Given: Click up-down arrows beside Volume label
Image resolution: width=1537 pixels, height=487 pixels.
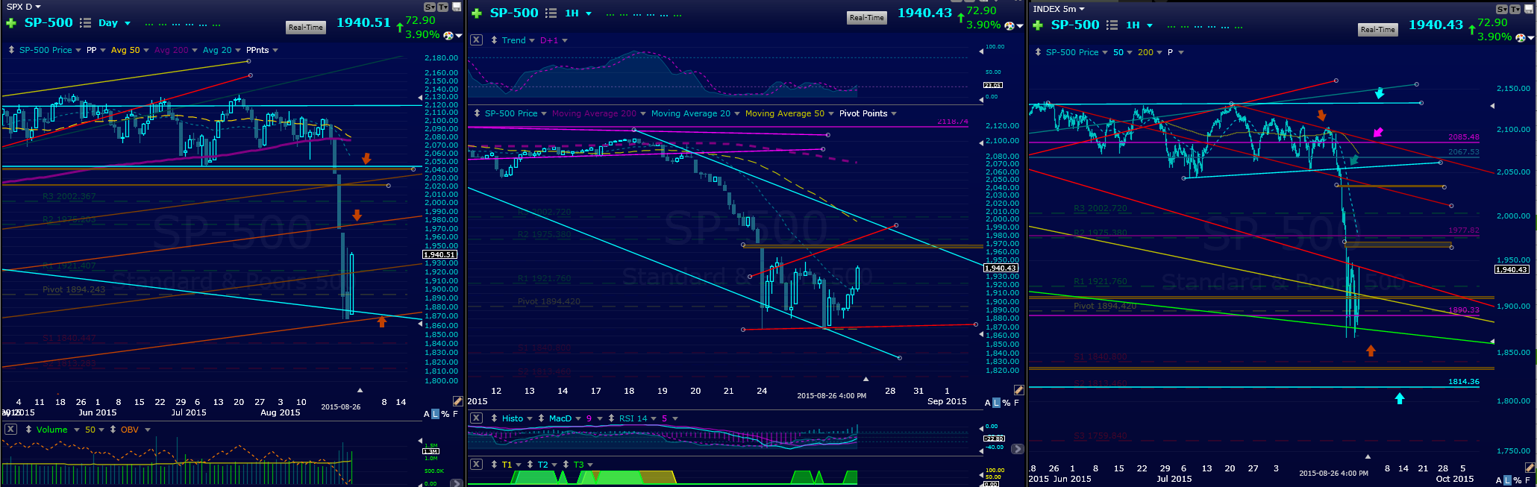Looking at the screenshot, I should point(28,430).
